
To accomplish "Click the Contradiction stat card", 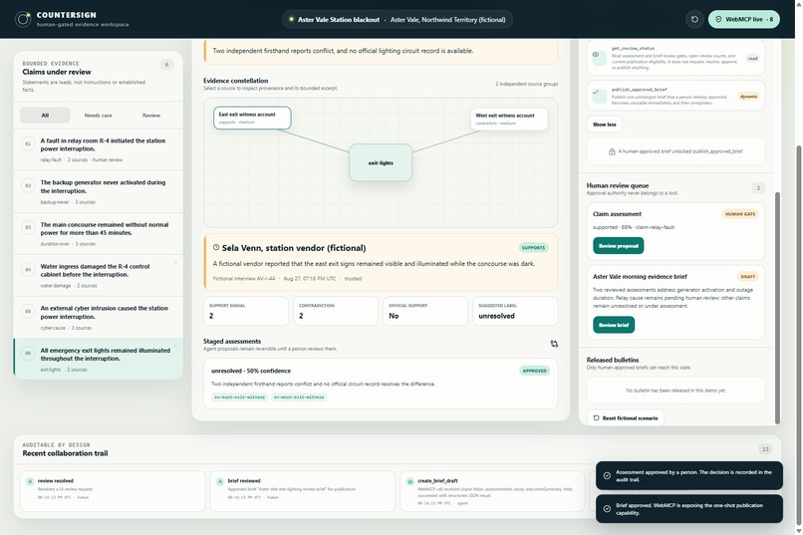I will pos(336,311).
